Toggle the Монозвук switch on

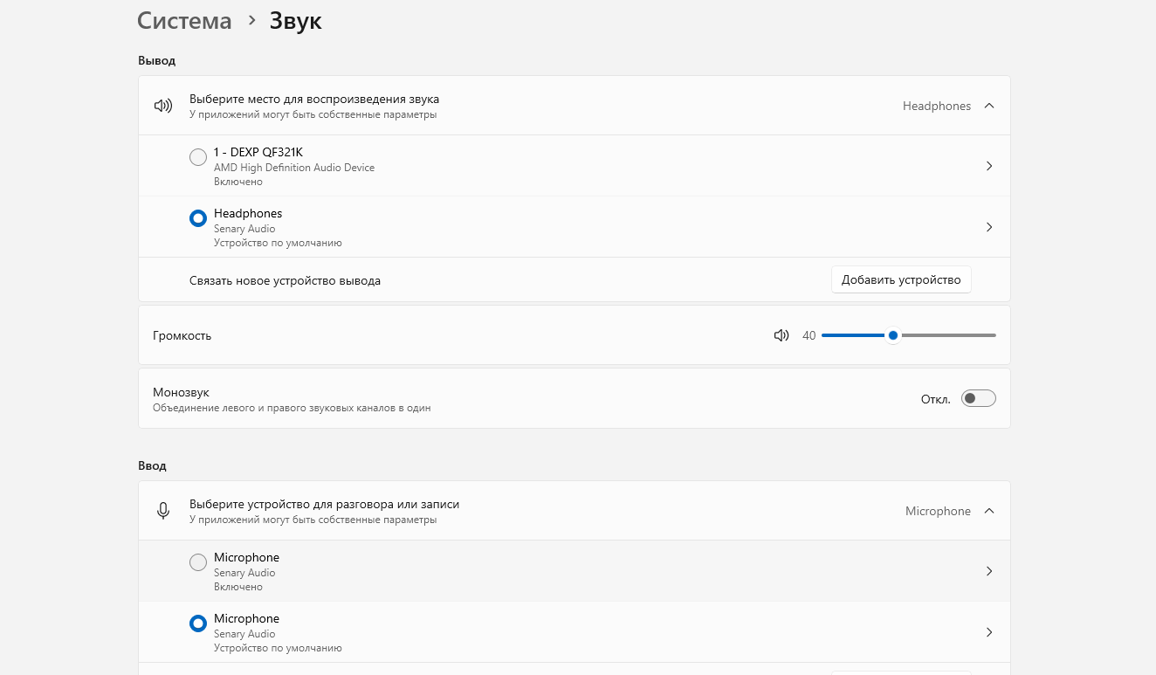[978, 399]
